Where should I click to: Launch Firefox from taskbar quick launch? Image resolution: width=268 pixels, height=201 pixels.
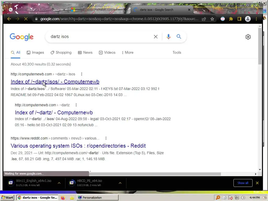(63, 198)
